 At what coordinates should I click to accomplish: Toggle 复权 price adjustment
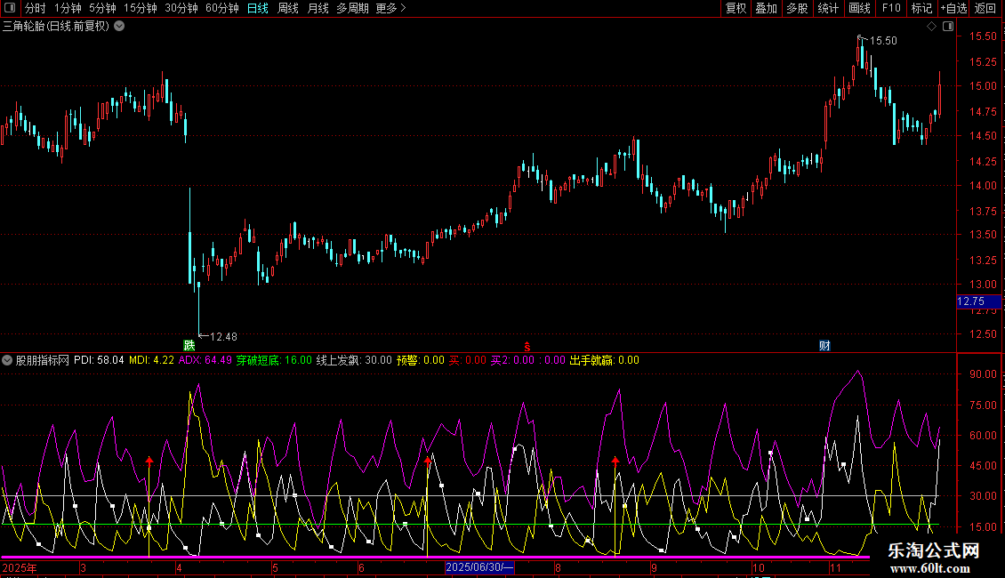click(736, 8)
